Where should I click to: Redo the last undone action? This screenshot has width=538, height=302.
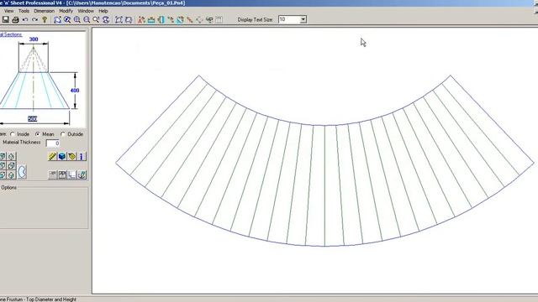[34, 19]
